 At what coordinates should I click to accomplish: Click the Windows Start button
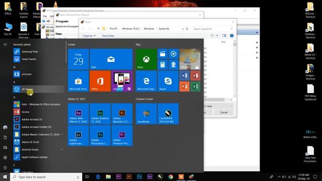pyautogui.click(x=5, y=177)
